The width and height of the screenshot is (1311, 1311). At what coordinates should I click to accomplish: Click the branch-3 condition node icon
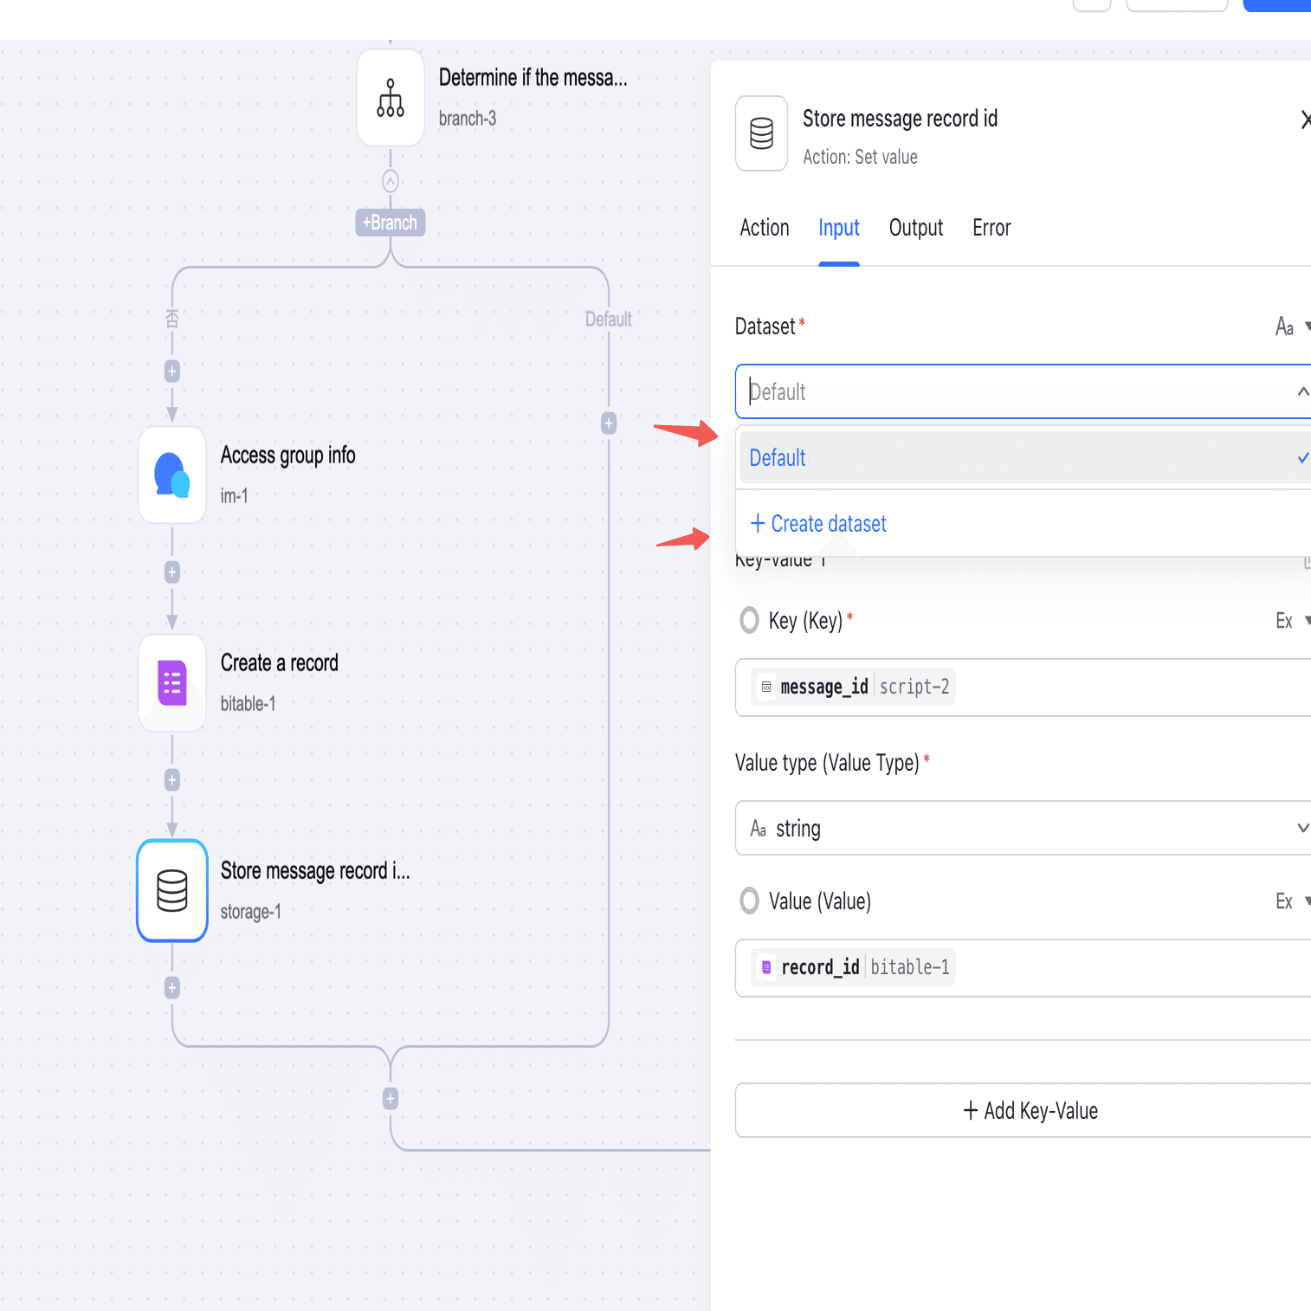(391, 98)
